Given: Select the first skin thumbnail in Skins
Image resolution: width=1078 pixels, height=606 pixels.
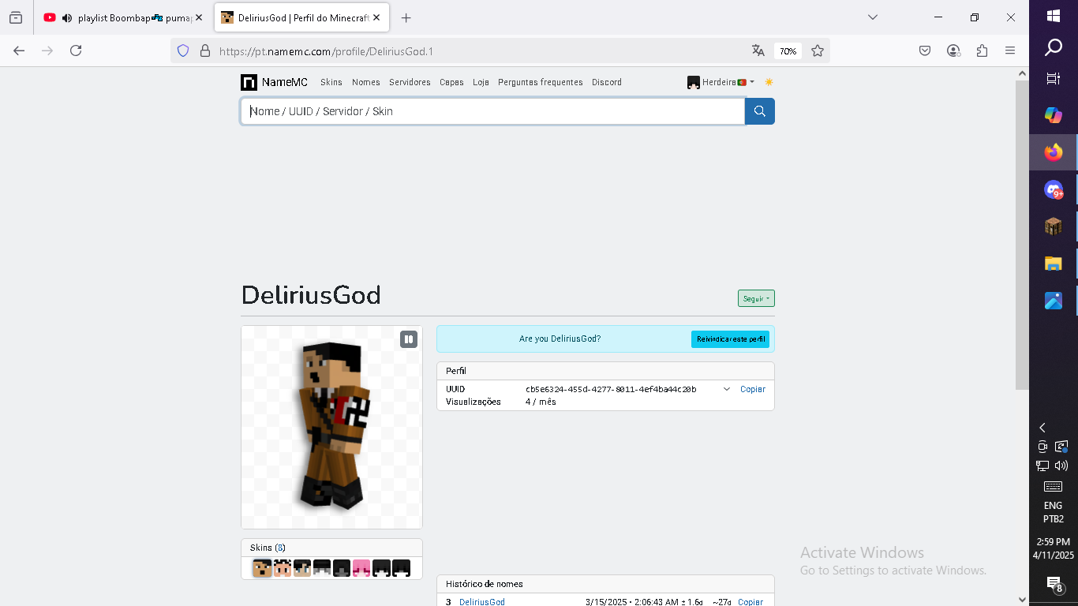Looking at the screenshot, I should click(x=262, y=568).
